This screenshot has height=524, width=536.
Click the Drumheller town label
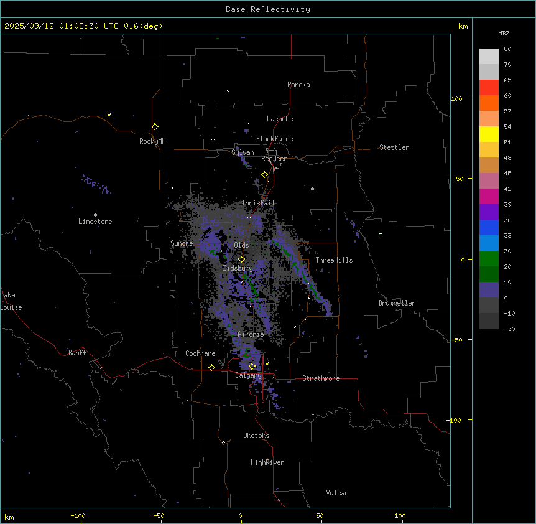pos(397,303)
